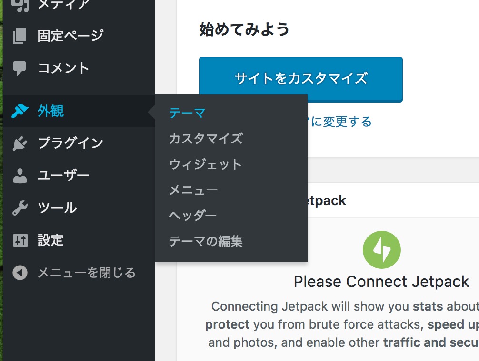Click the 固定ページ pages icon
The height and width of the screenshot is (361, 479).
click(20, 36)
